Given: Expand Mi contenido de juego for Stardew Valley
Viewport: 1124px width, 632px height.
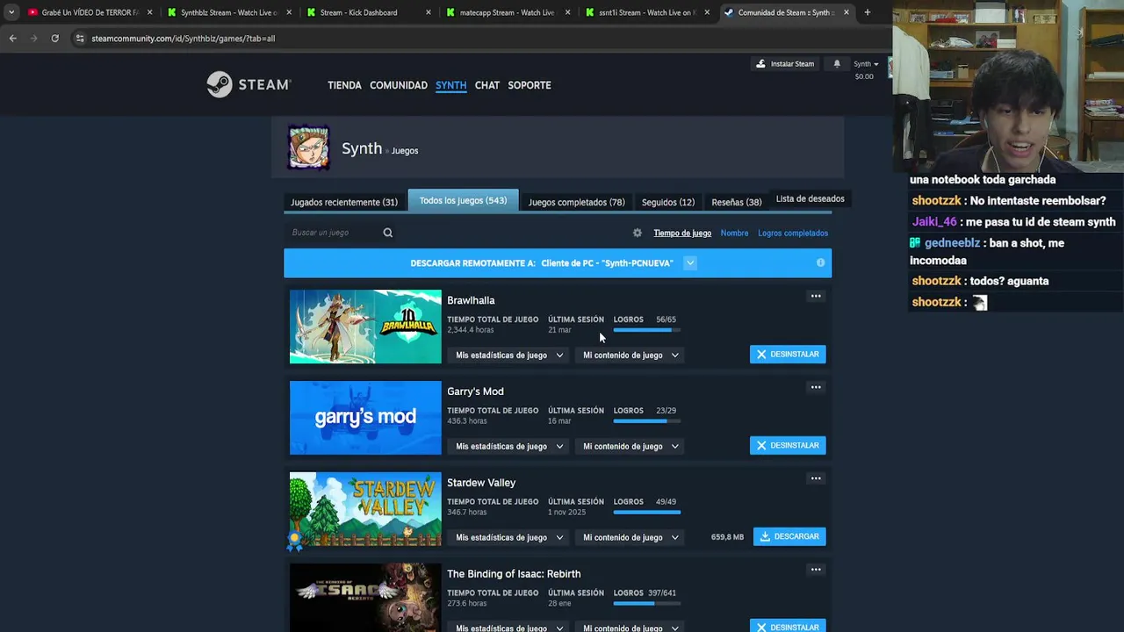Looking at the screenshot, I should pos(630,537).
